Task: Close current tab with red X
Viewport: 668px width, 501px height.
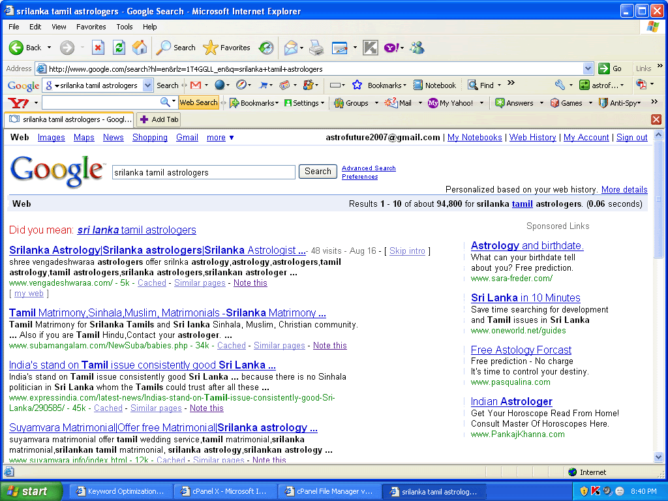Action: click(656, 119)
